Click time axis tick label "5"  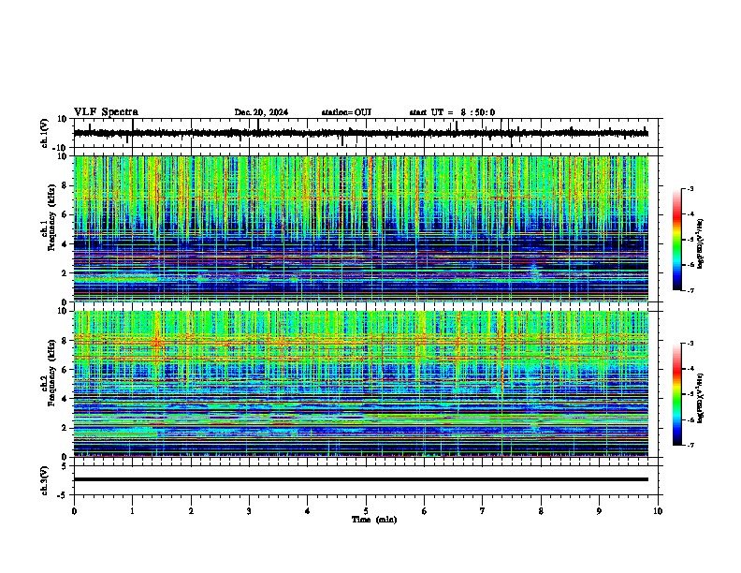pos(366,511)
